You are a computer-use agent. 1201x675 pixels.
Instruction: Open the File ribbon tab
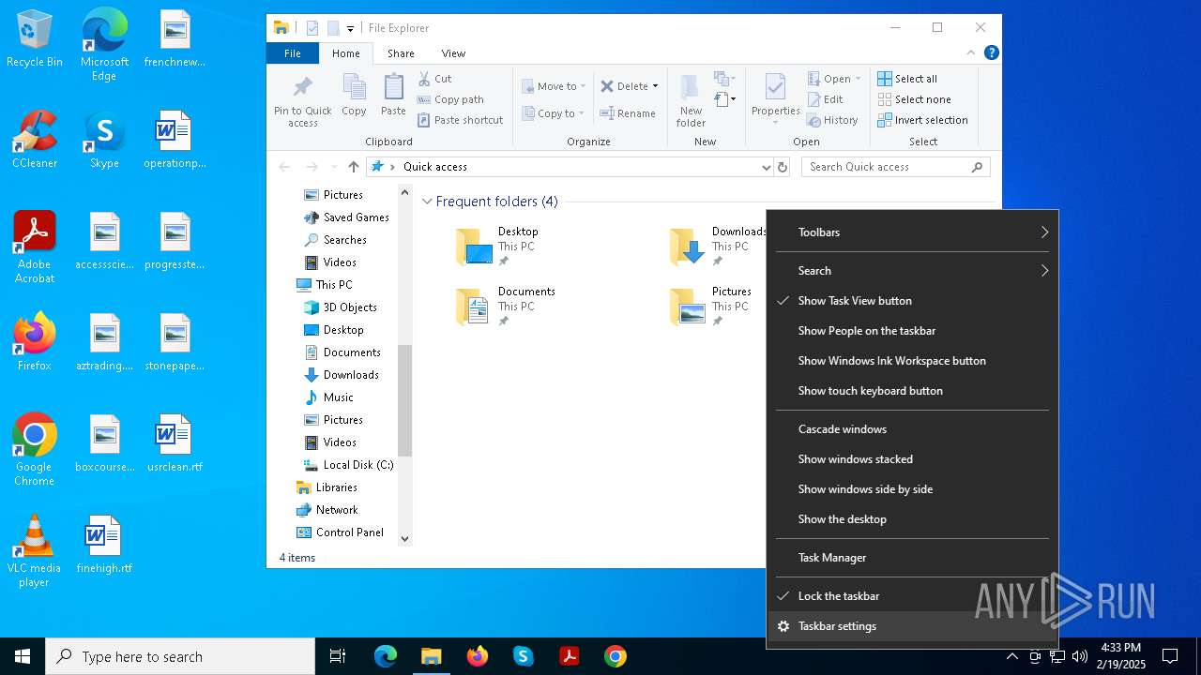[293, 53]
